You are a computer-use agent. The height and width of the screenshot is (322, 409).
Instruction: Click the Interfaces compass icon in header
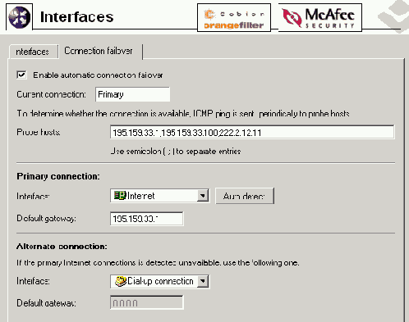click(19, 17)
